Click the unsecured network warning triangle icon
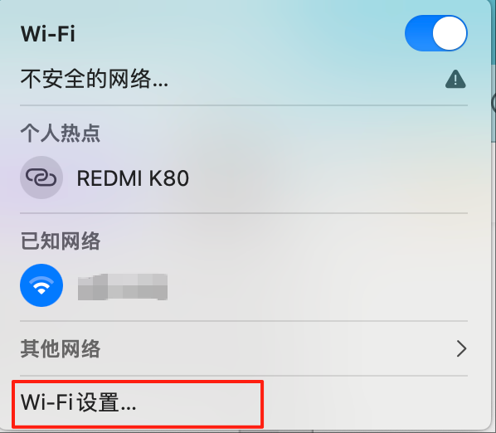 click(455, 79)
